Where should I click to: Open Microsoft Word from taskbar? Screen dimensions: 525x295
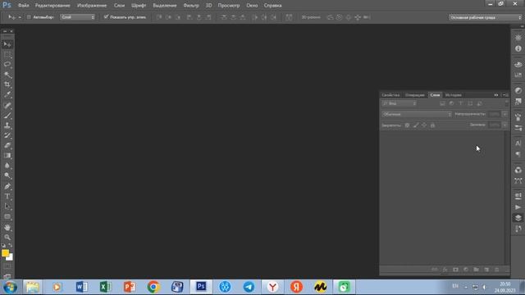[x=81, y=287]
